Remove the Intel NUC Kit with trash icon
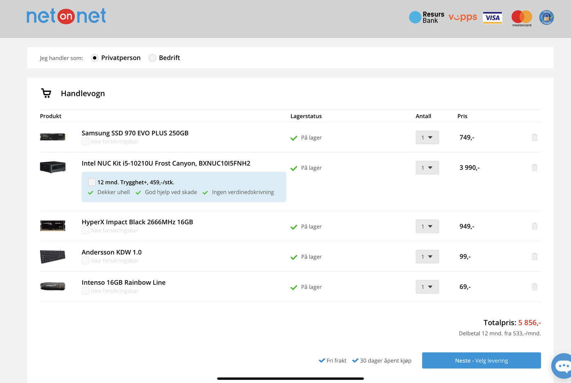Viewport: 571px width, 383px height. 534,167
